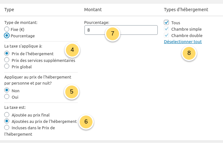Click the yellow marker number 6
Screen dimensions: 223x143
click(85, 122)
